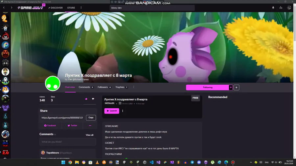Open the notifications bell
This screenshot has width=296, height=166.
tap(273, 8)
